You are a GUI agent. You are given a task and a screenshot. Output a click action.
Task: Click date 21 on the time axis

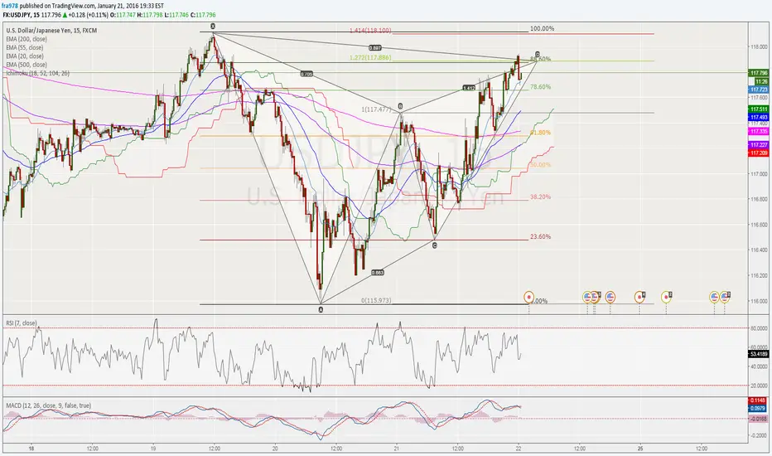(396, 449)
